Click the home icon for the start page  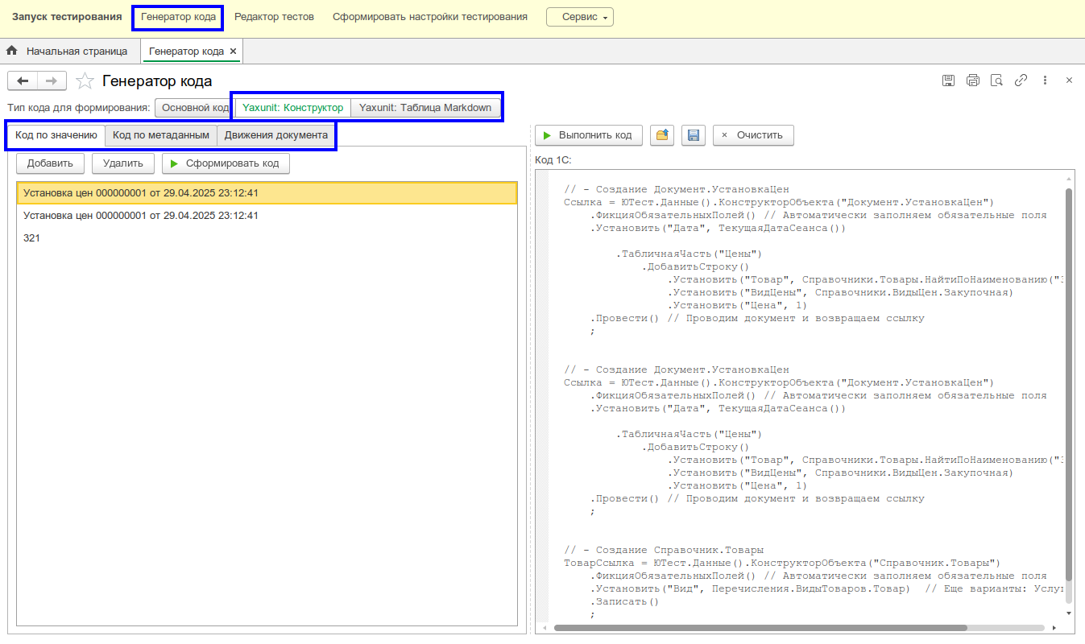(11, 49)
